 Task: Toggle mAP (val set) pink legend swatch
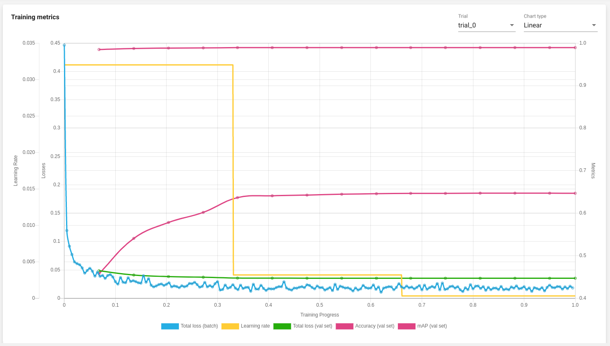(x=407, y=326)
